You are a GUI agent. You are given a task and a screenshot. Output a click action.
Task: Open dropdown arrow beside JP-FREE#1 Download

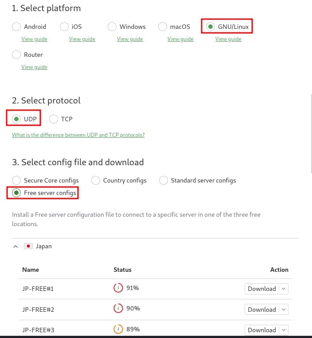pyautogui.click(x=284, y=289)
